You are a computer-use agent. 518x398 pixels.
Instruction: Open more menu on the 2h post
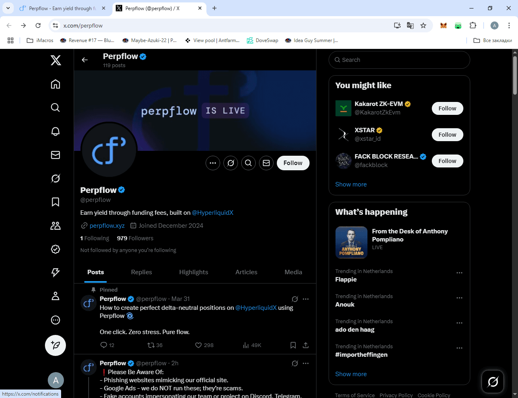coord(306,363)
